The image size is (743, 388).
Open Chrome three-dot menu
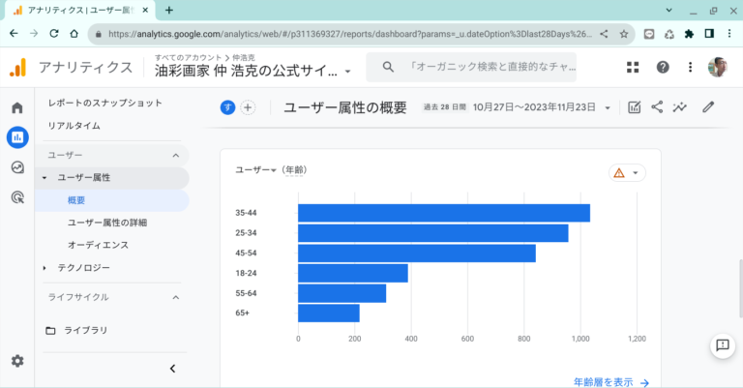(729, 34)
